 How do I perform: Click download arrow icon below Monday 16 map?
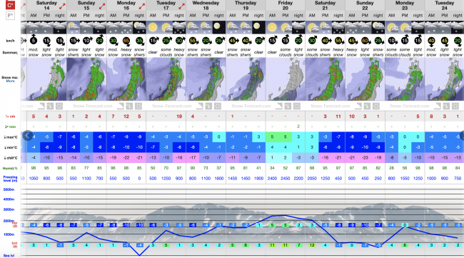tap(129, 106)
